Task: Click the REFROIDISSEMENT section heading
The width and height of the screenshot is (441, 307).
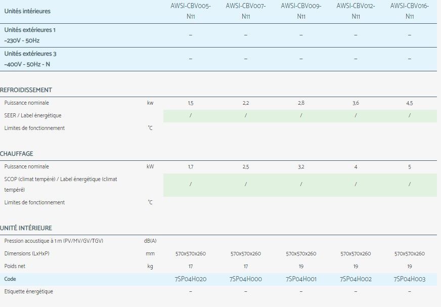Action: pyautogui.click(x=26, y=90)
